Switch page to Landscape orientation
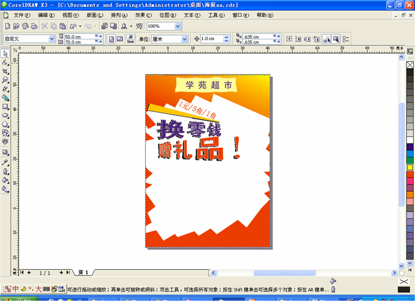This screenshot has height=301, width=415. 120,39
